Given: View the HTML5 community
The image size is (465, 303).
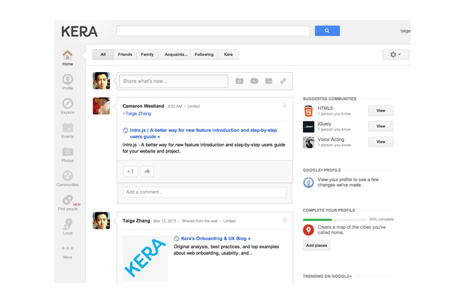Looking at the screenshot, I should click(381, 111).
